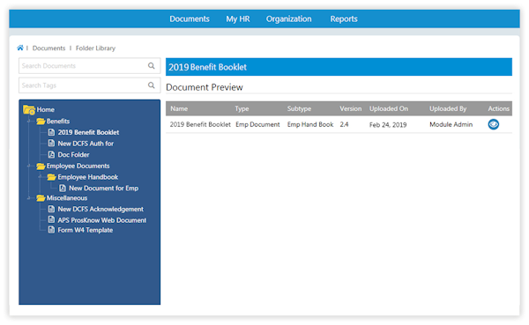Click the Uploaded On column header

389,108
